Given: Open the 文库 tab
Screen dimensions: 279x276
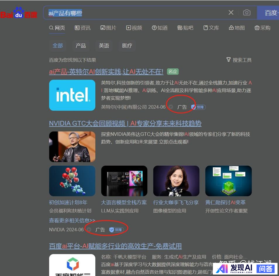Looking at the screenshot, I should (211, 28).
